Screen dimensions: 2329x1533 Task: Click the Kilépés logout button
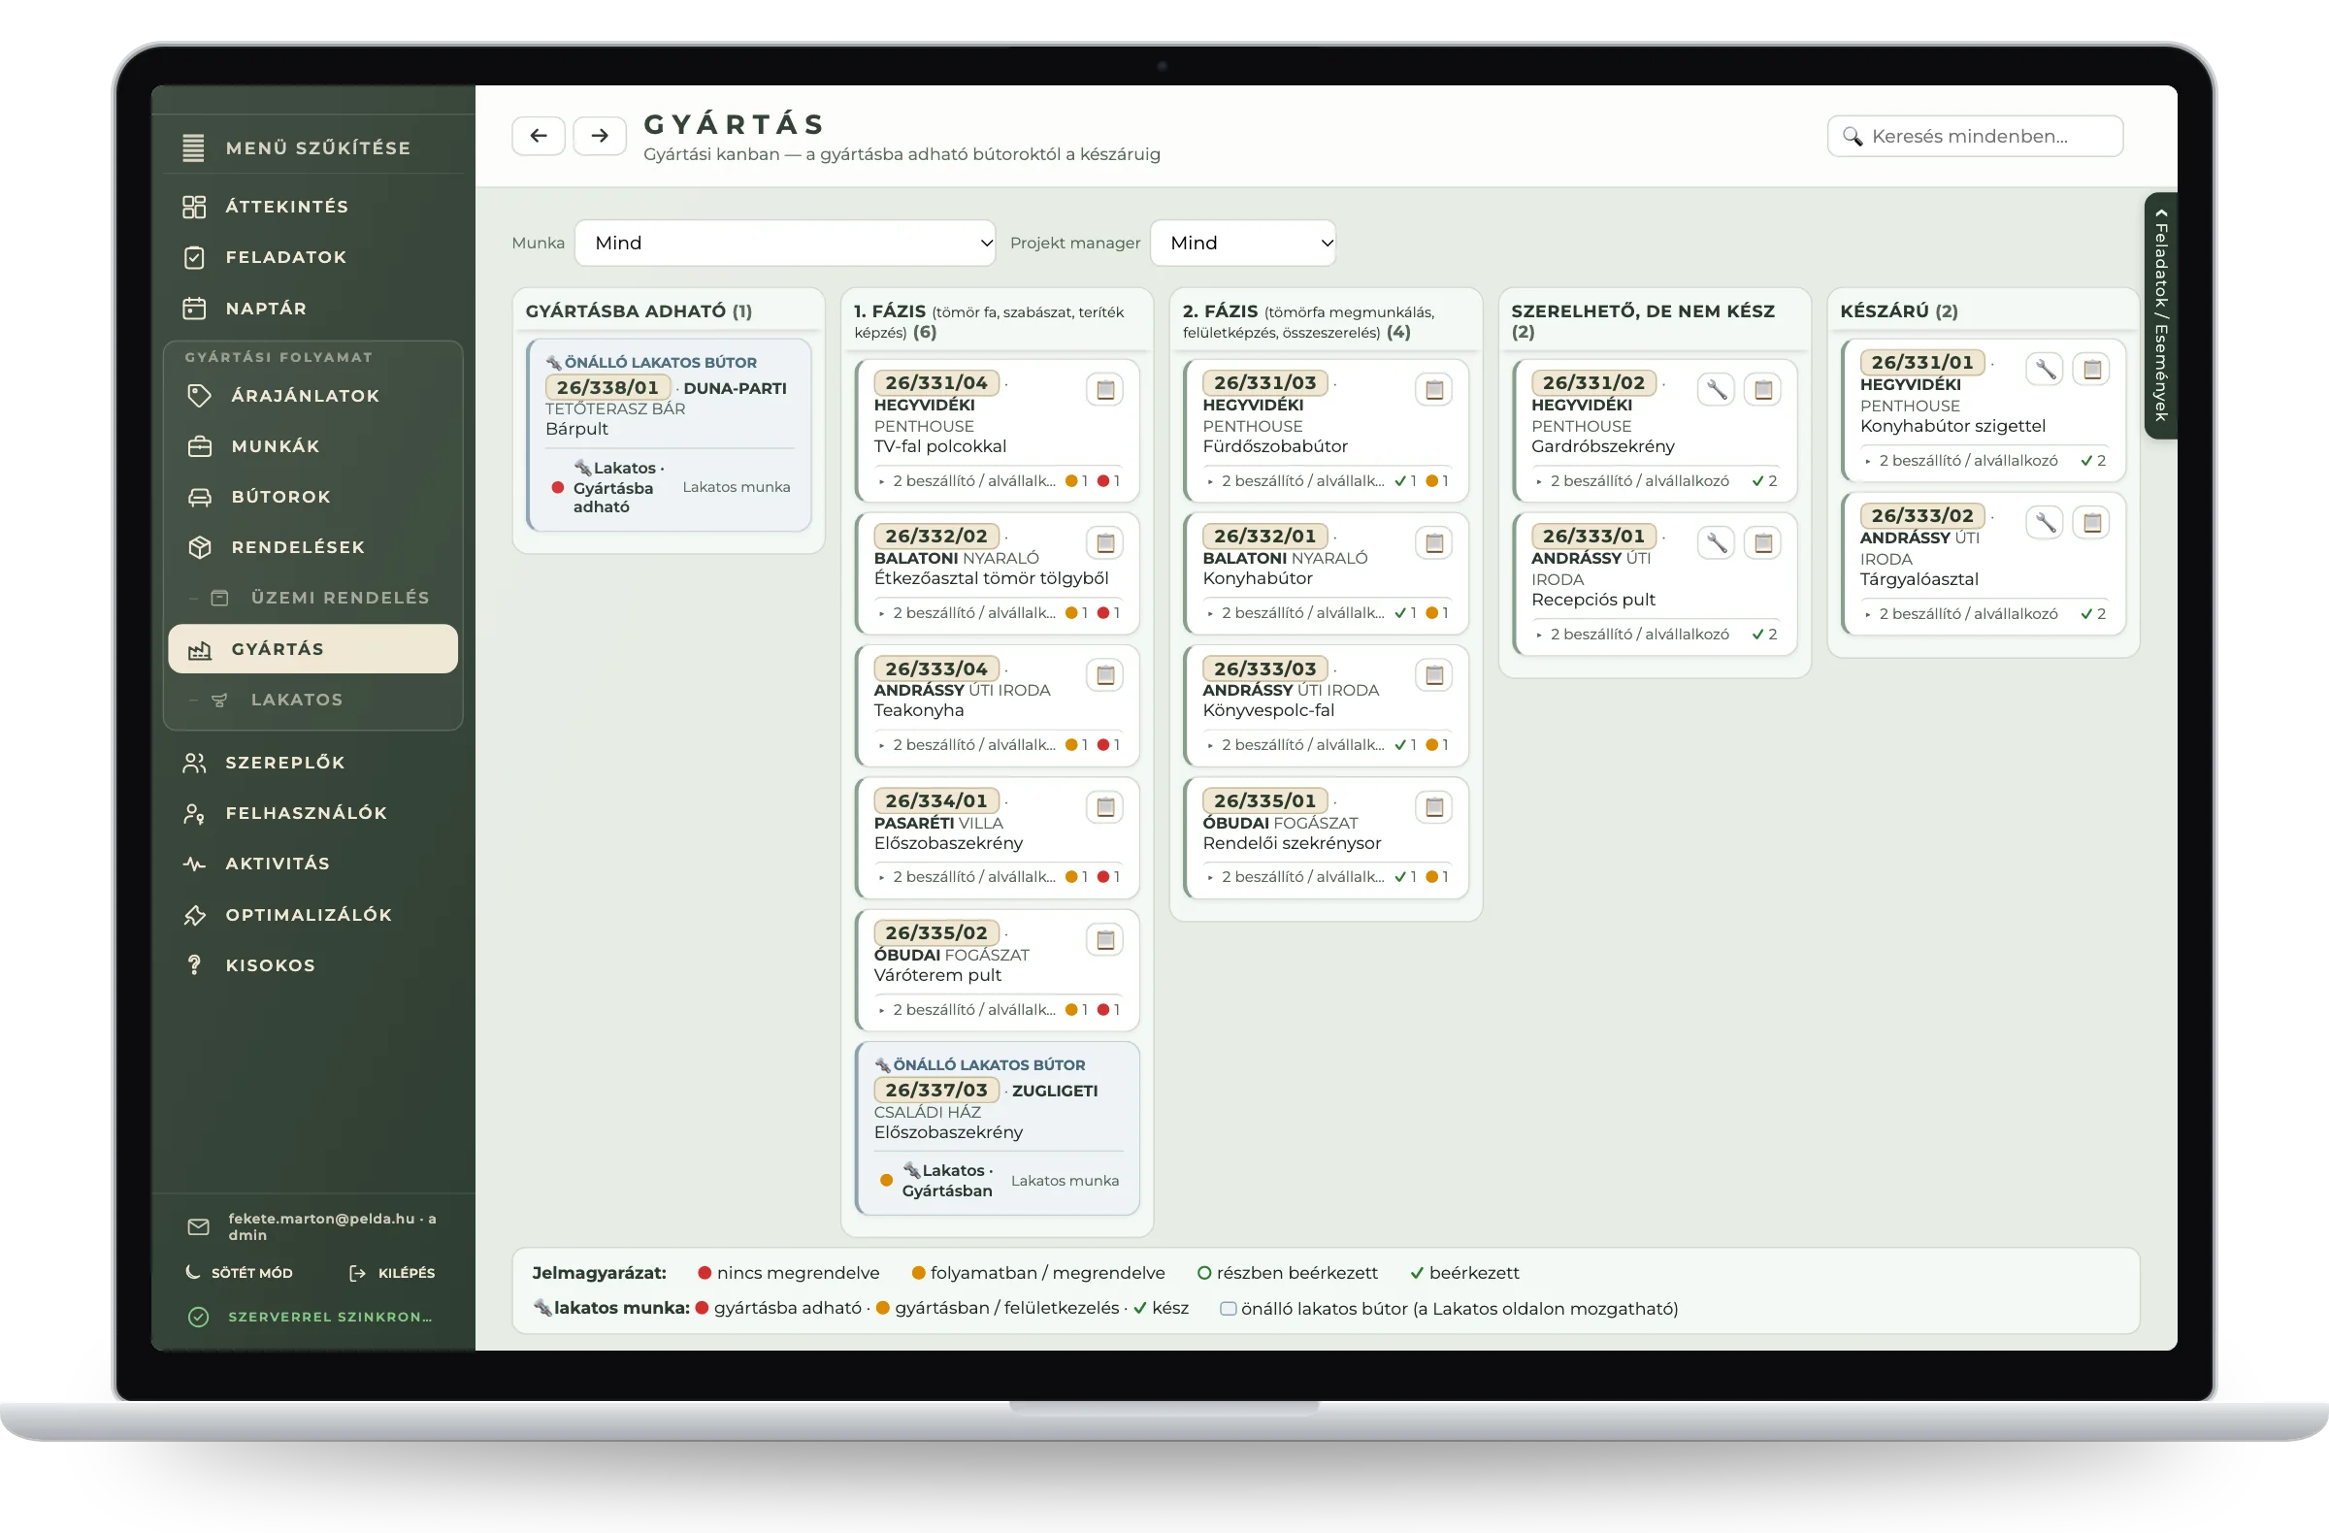[392, 1272]
